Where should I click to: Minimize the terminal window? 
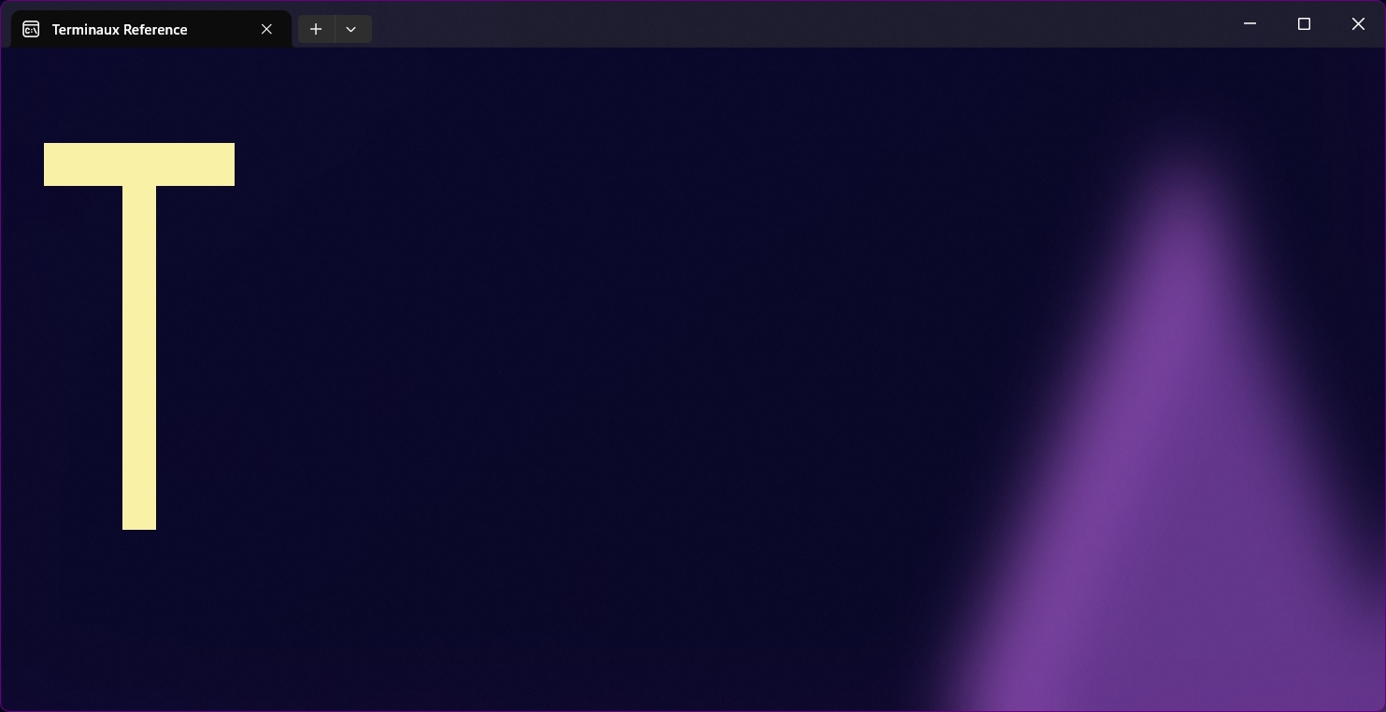point(1250,23)
